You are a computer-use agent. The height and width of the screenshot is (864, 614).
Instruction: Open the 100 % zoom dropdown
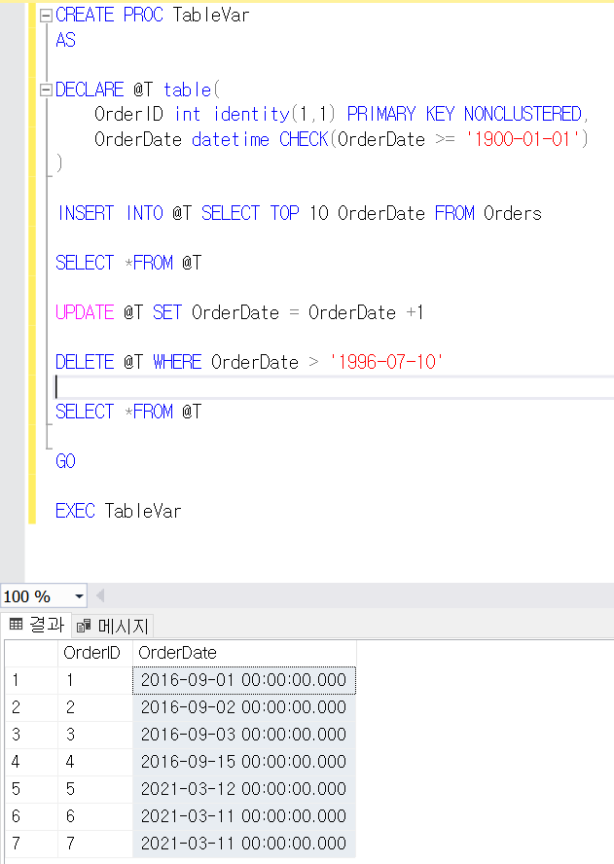point(80,596)
